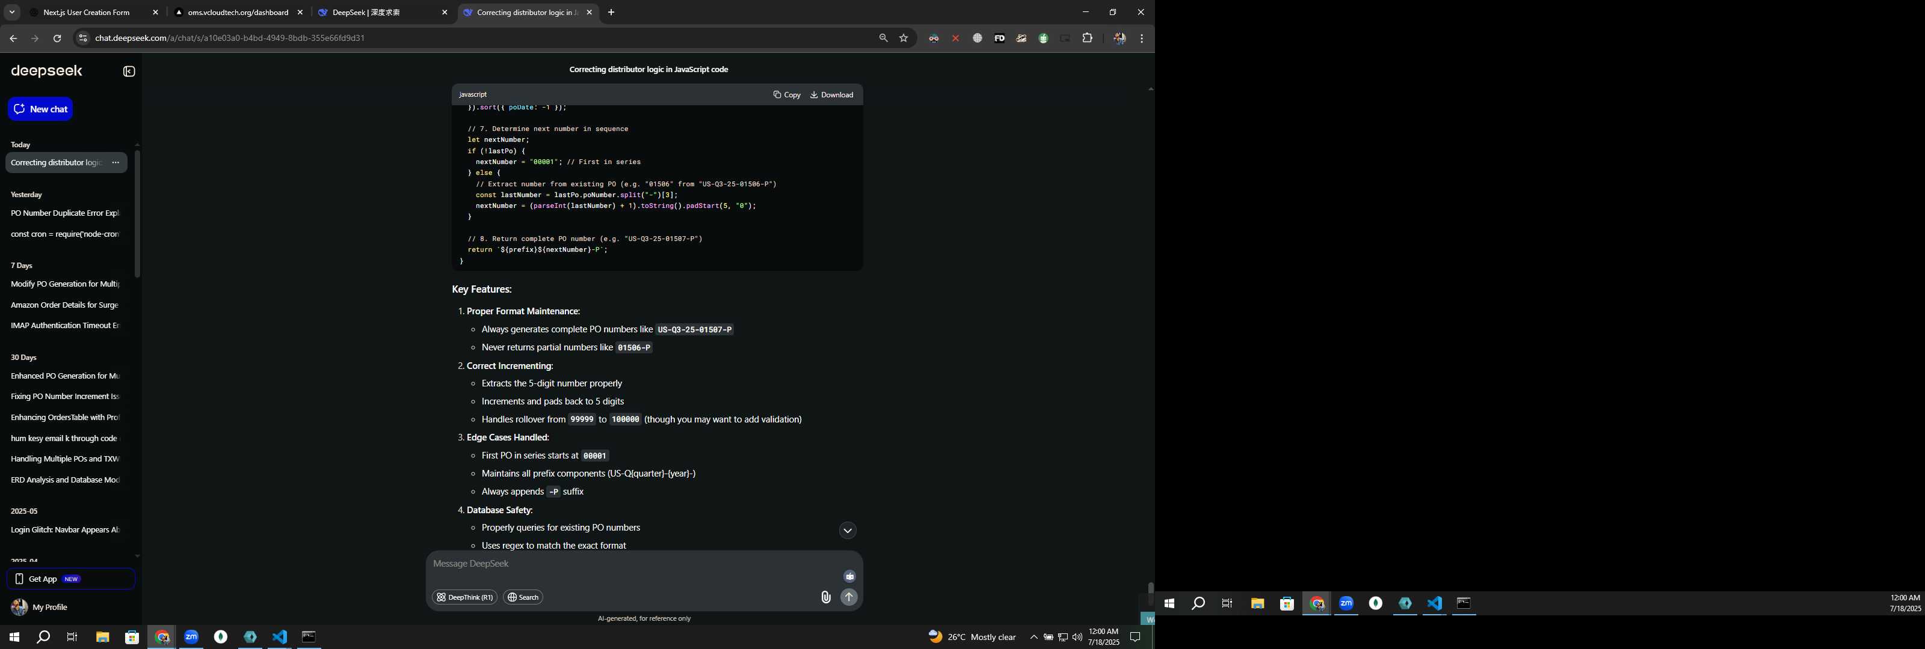The height and width of the screenshot is (649, 1925).
Task: Open taskbar Search
Action: (x=43, y=637)
